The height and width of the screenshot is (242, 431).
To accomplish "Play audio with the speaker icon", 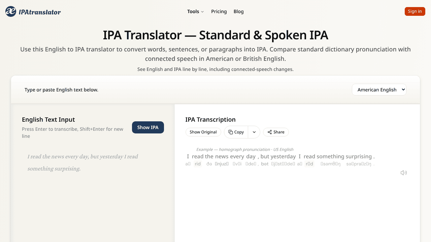I will tap(403, 173).
